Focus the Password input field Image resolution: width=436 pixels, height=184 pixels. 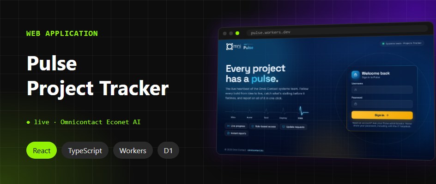pos(382,104)
